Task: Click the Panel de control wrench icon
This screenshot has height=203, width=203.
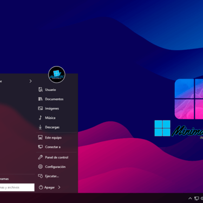Action: pyautogui.click(x=41, y=158)
